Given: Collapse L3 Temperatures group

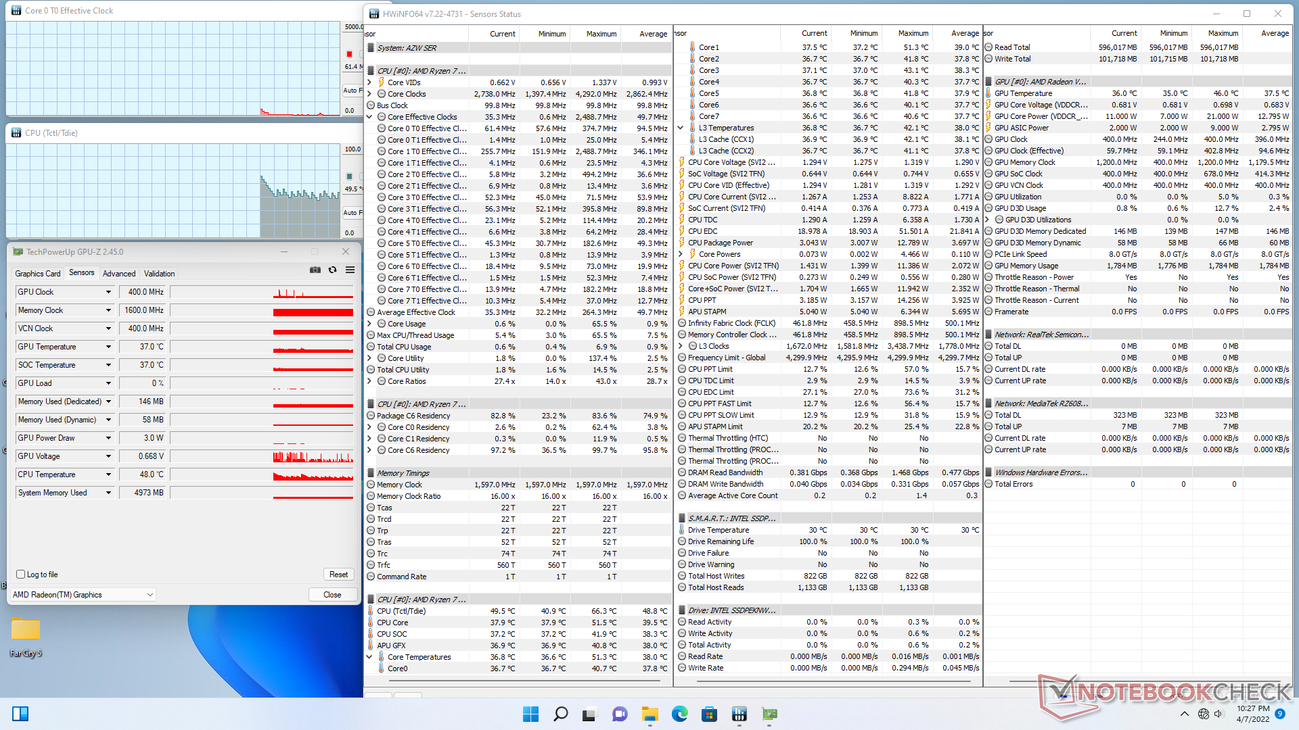Looking at the screenshot, I should tap(680, 128).
